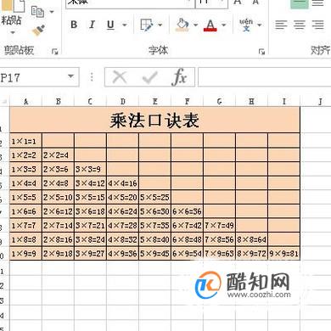Viewport: 331px width, 331px height.
Task: Toggle Underline formatting button
Action: [110, 25]
